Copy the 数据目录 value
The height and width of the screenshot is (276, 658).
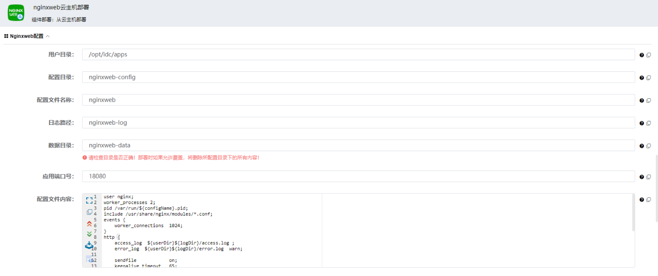coord(648,146)
